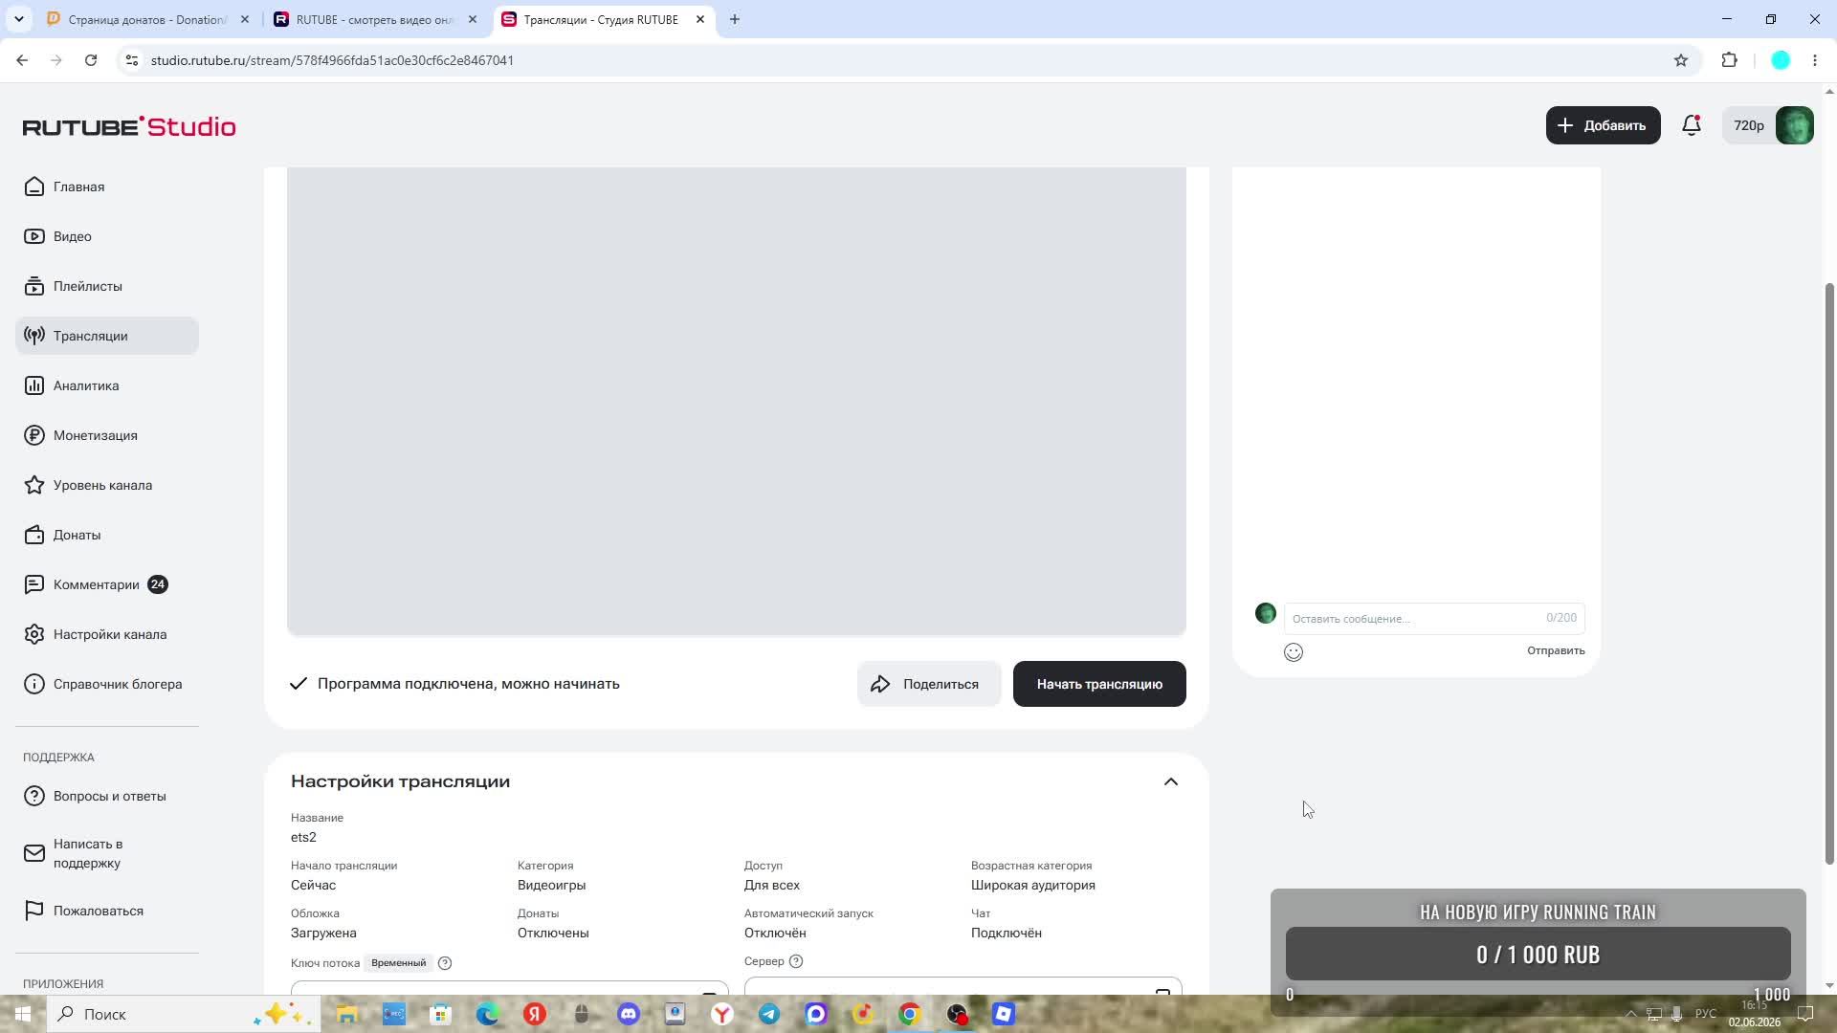This screenshot has width=1837, height=1033.
Task: Go back to the previous page
Action: click(x=22, y=60)
